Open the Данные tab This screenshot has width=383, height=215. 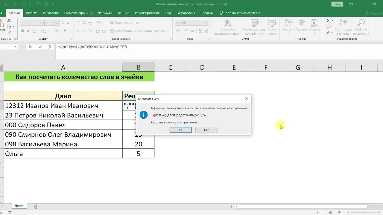pyautogui.click(x=124, y=13)
